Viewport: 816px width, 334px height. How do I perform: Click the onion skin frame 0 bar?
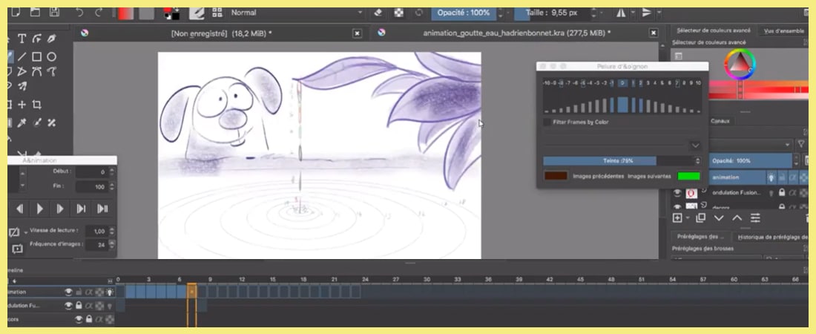[622, 105]
